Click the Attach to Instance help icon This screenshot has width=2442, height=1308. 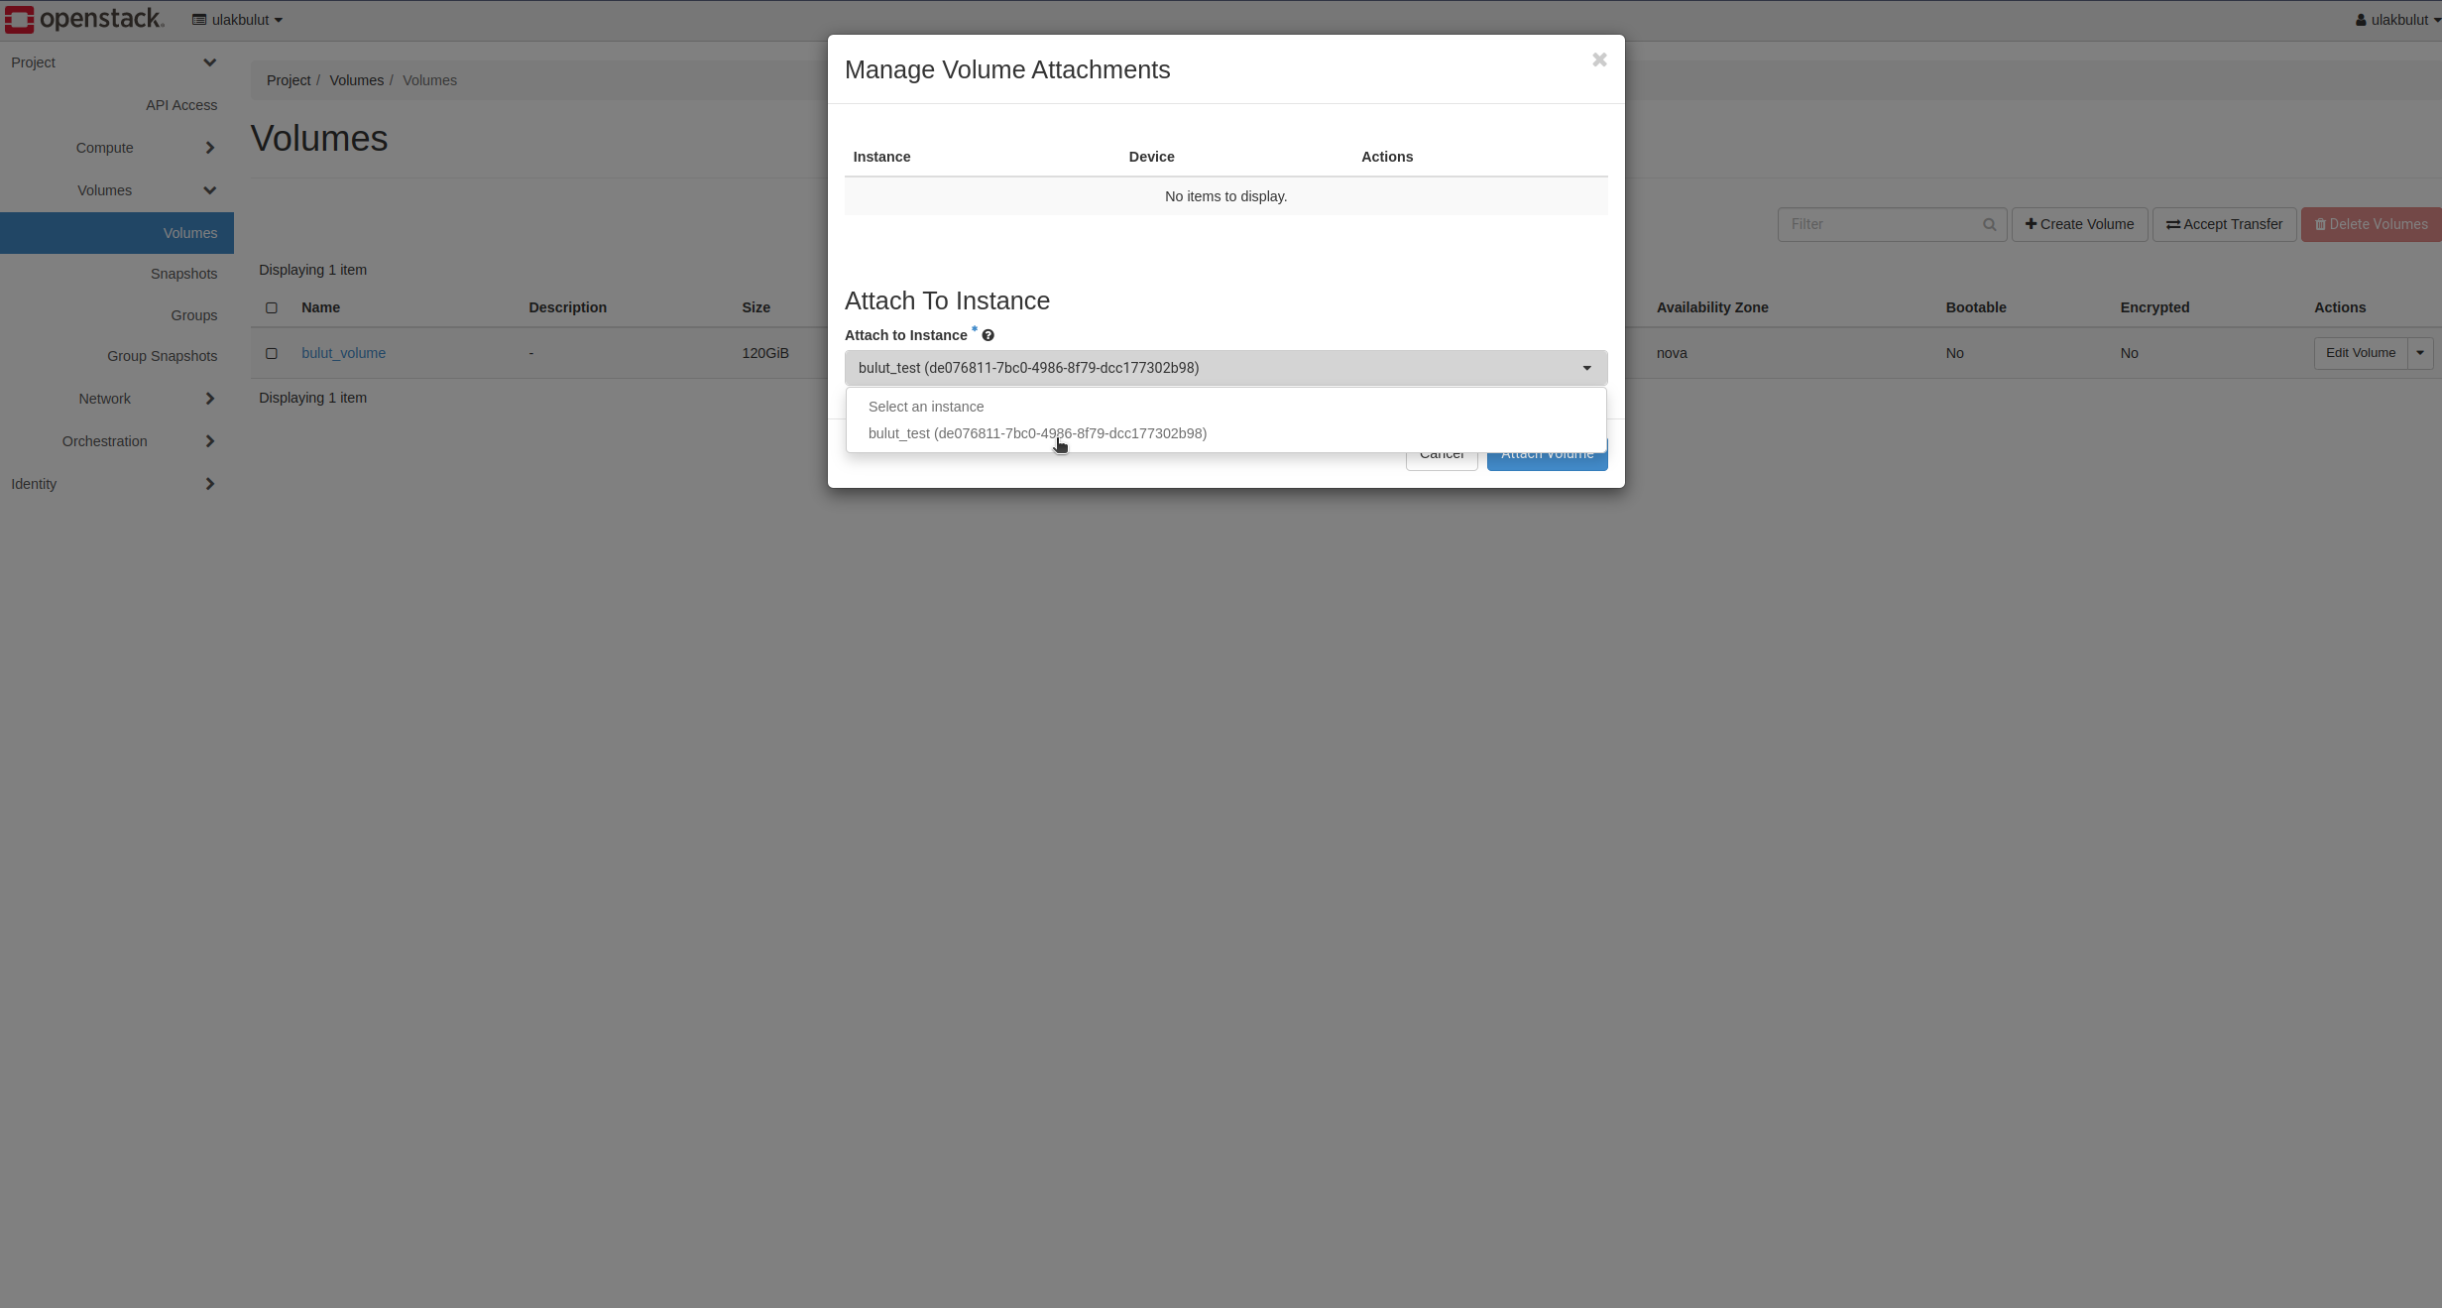tap(988, 335)
